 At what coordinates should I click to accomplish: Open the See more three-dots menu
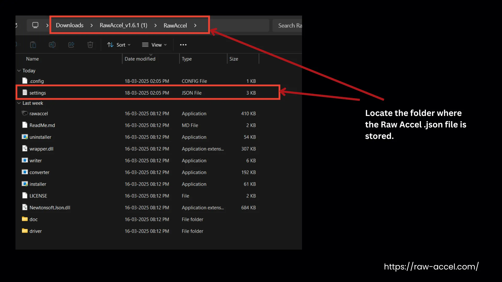183,45
